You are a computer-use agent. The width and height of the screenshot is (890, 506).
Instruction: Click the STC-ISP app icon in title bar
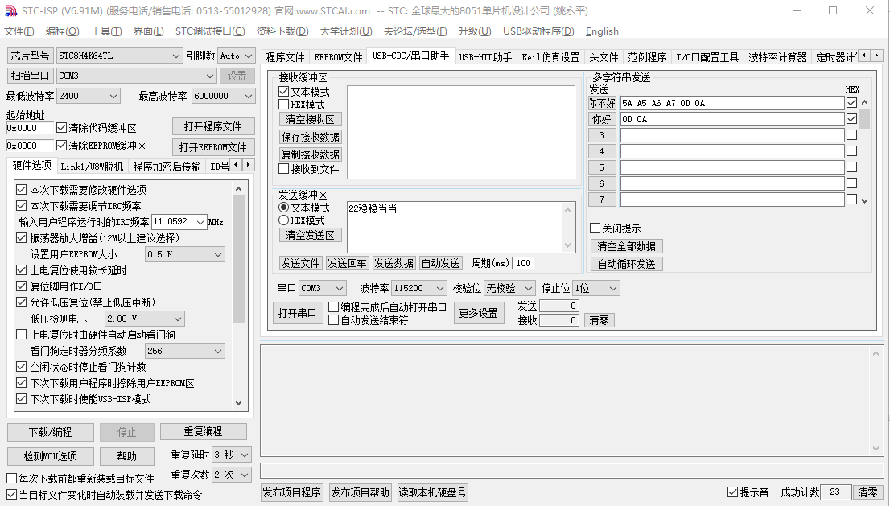(10, 10)
